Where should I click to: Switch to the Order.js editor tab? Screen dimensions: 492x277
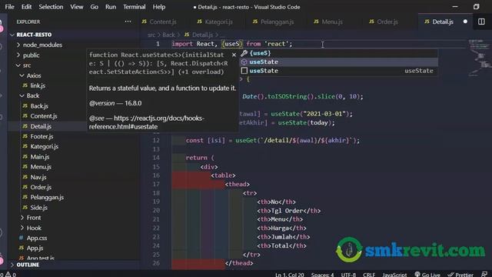click(x=384, y=22)
